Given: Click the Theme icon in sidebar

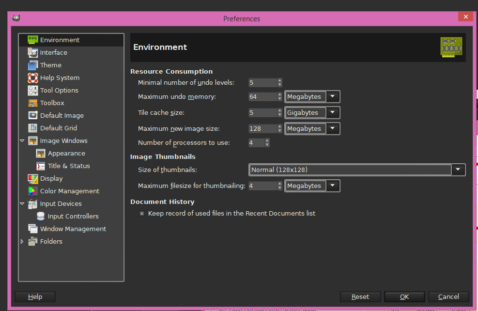Looking at the screenshot, I should click(x=32, y=65).
